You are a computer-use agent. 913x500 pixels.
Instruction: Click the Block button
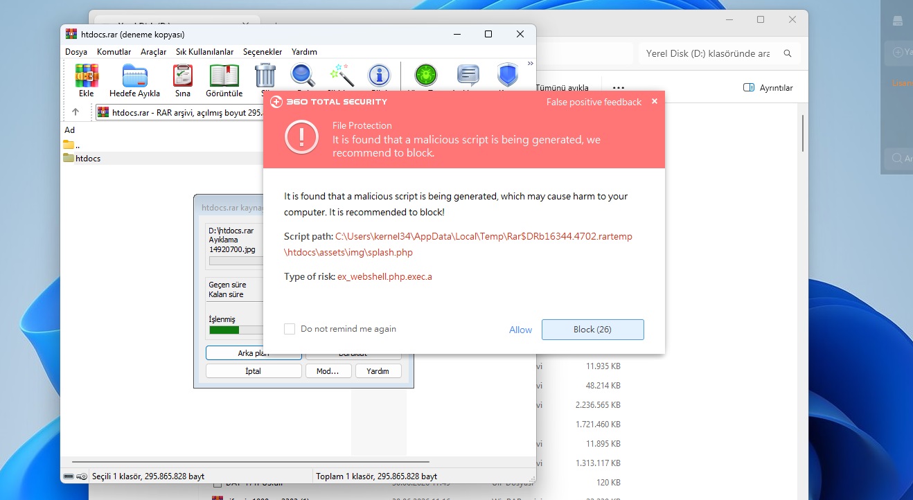(x=592, y=330)
